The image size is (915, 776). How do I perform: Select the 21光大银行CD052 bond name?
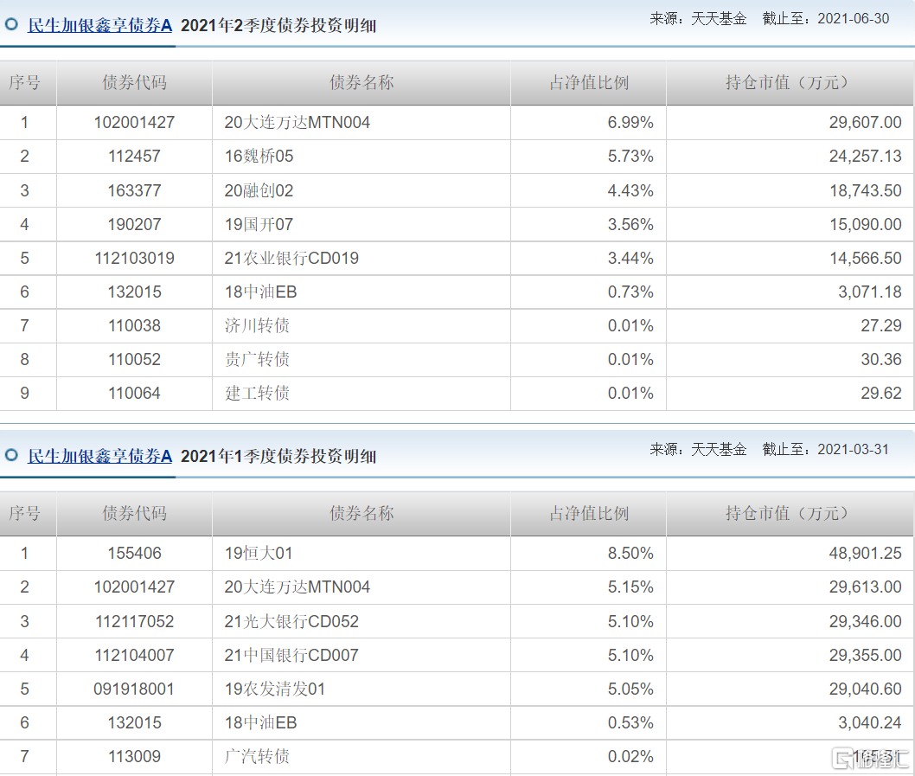(291, 621)
